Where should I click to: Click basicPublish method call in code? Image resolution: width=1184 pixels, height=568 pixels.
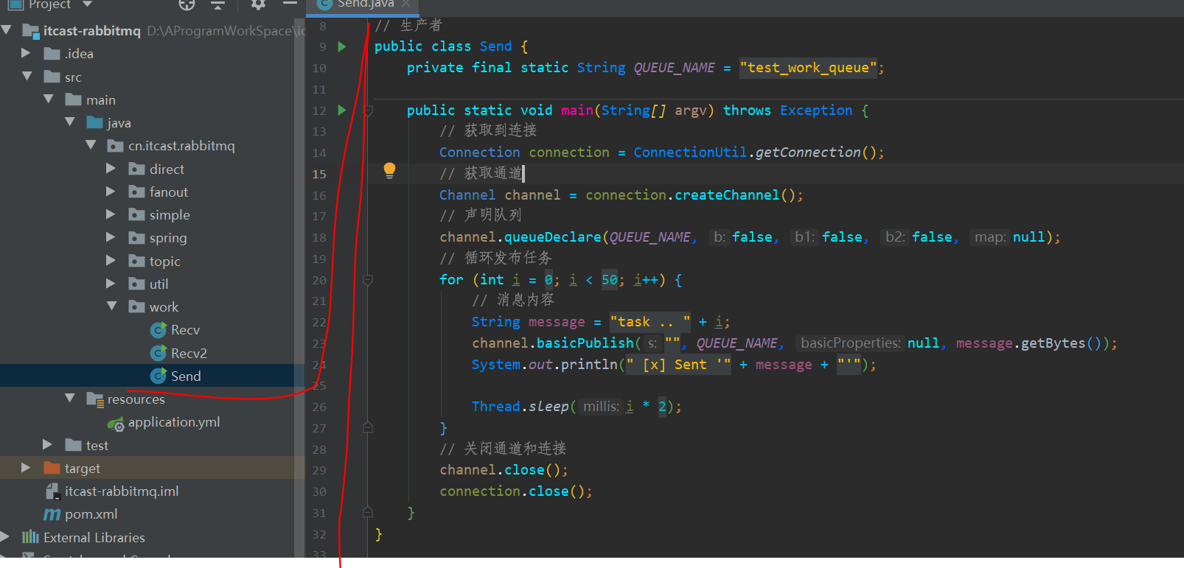click(x=585, y=343)
